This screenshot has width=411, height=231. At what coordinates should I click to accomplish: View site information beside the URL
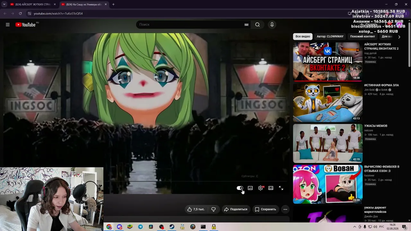29,13
